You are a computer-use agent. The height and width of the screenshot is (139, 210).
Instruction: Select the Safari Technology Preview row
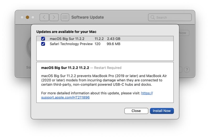[x=71, y=44]
